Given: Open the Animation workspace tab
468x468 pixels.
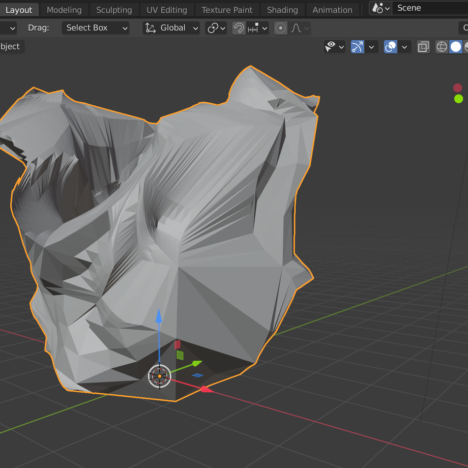Looking at the screenshot, I should point(332,10).
